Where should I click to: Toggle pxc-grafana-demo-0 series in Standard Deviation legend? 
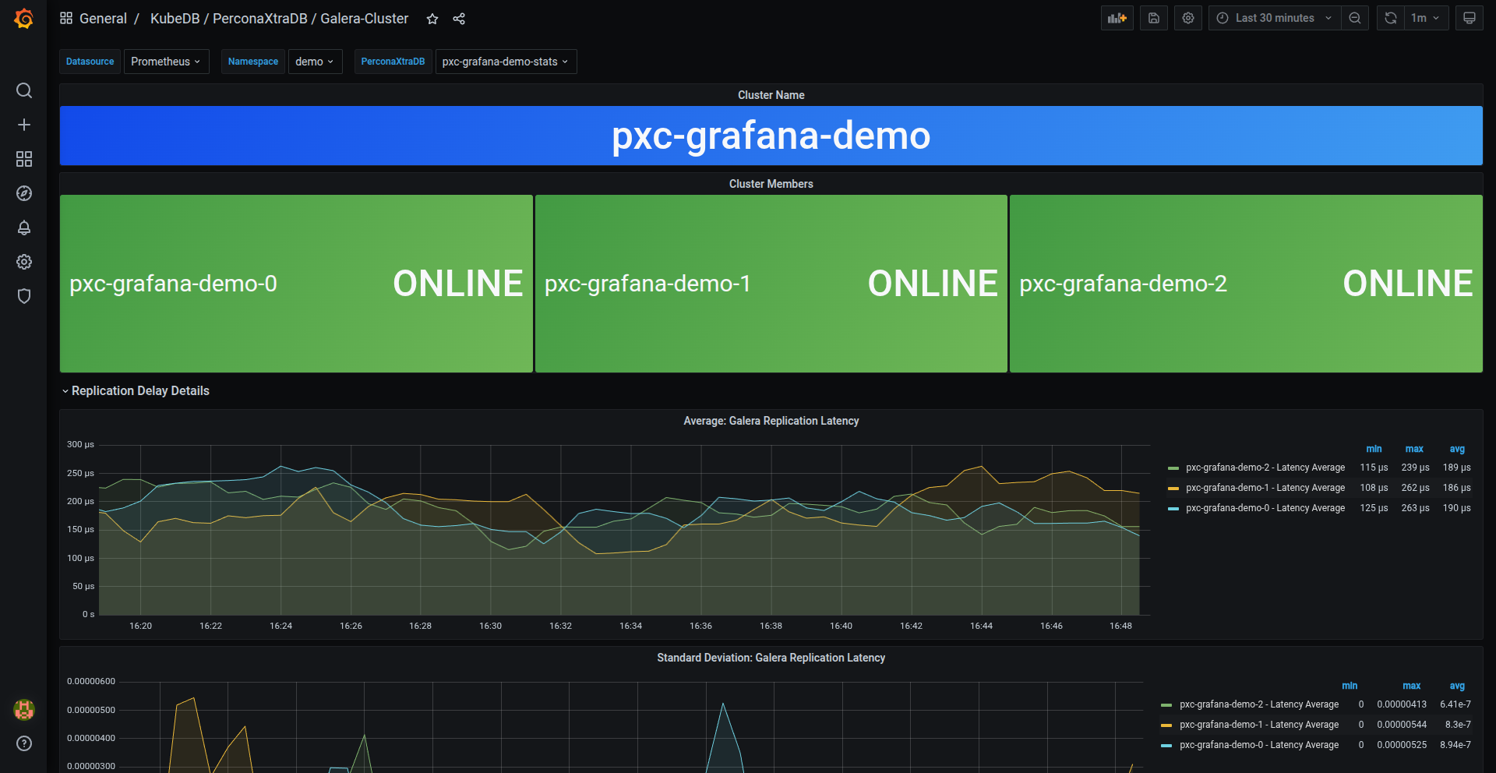click(x=1259, y=745)
